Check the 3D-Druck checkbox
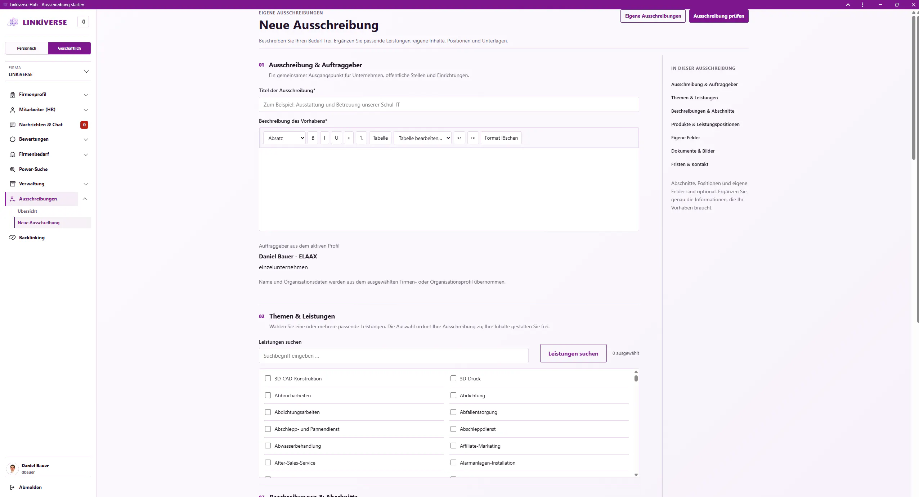The image size is (919, 497). coord(453,378)
